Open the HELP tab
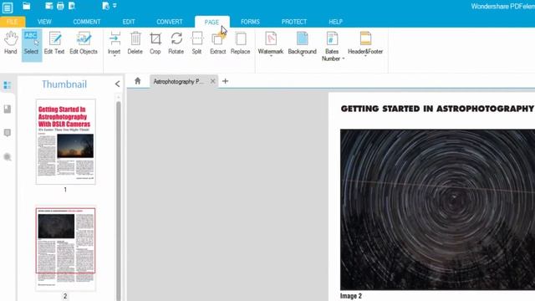 336,22
